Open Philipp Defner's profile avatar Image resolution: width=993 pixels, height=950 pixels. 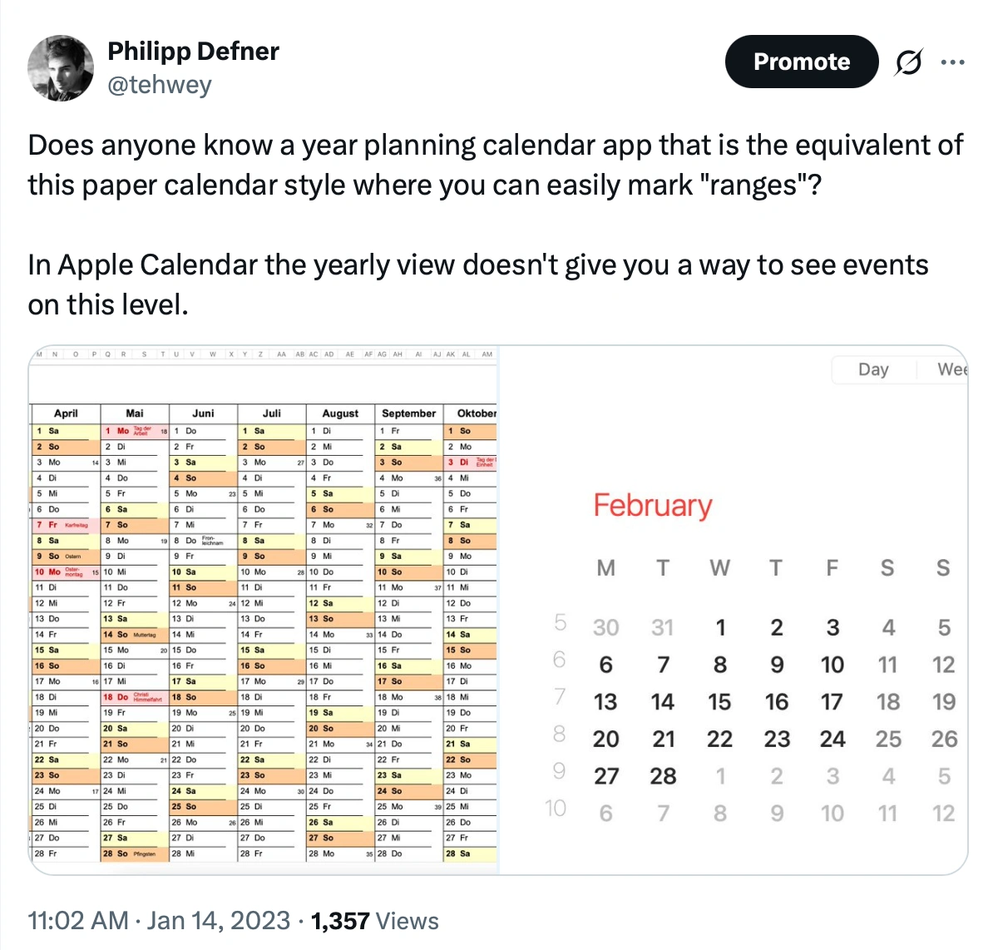click(x=61, y=68)
